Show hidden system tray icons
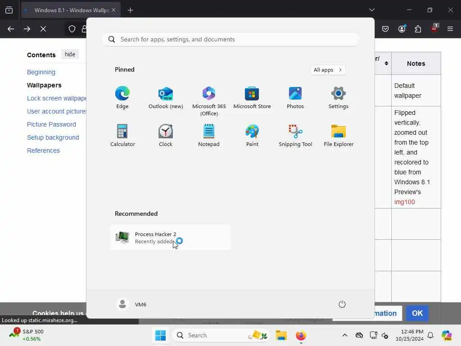The width and height of the screenshot is (461, 346). pyautogui.click(x=344, y=335)
